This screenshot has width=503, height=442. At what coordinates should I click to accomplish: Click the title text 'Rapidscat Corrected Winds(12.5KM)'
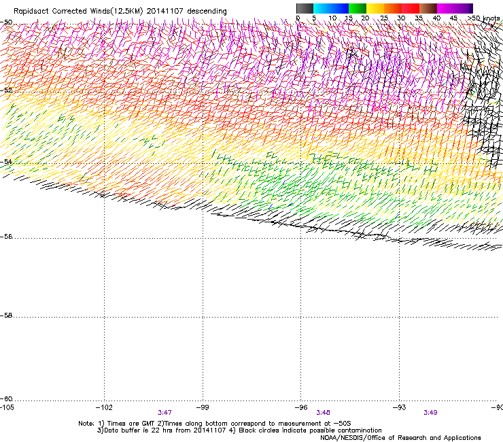[x=78, y=12]
